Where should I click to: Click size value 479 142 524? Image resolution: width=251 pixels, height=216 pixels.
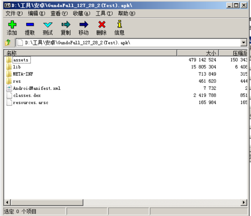pyautogui.click(x=202, y=60)
